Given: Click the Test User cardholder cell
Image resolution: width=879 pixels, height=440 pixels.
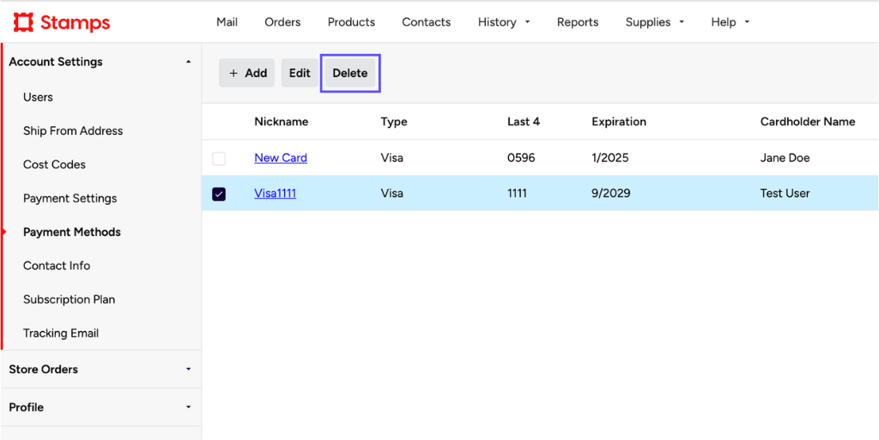Looking at the screenshot, I should point(785,193).
